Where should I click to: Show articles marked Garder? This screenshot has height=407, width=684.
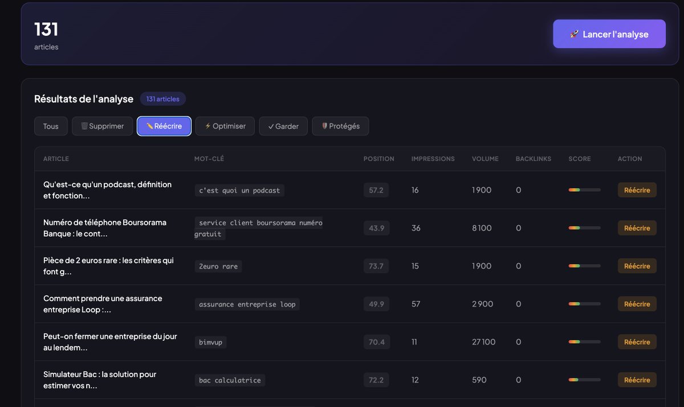(x=283, y=126)
